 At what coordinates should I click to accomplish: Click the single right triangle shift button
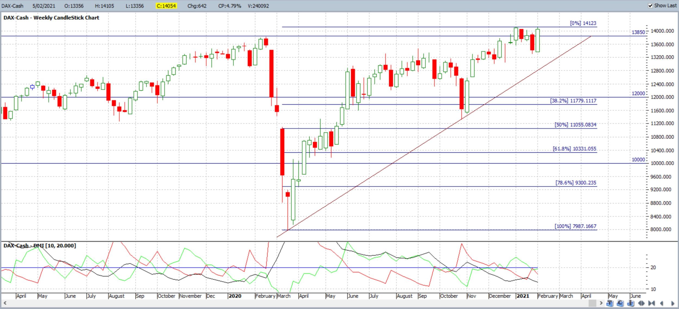[x=672, y=303]
